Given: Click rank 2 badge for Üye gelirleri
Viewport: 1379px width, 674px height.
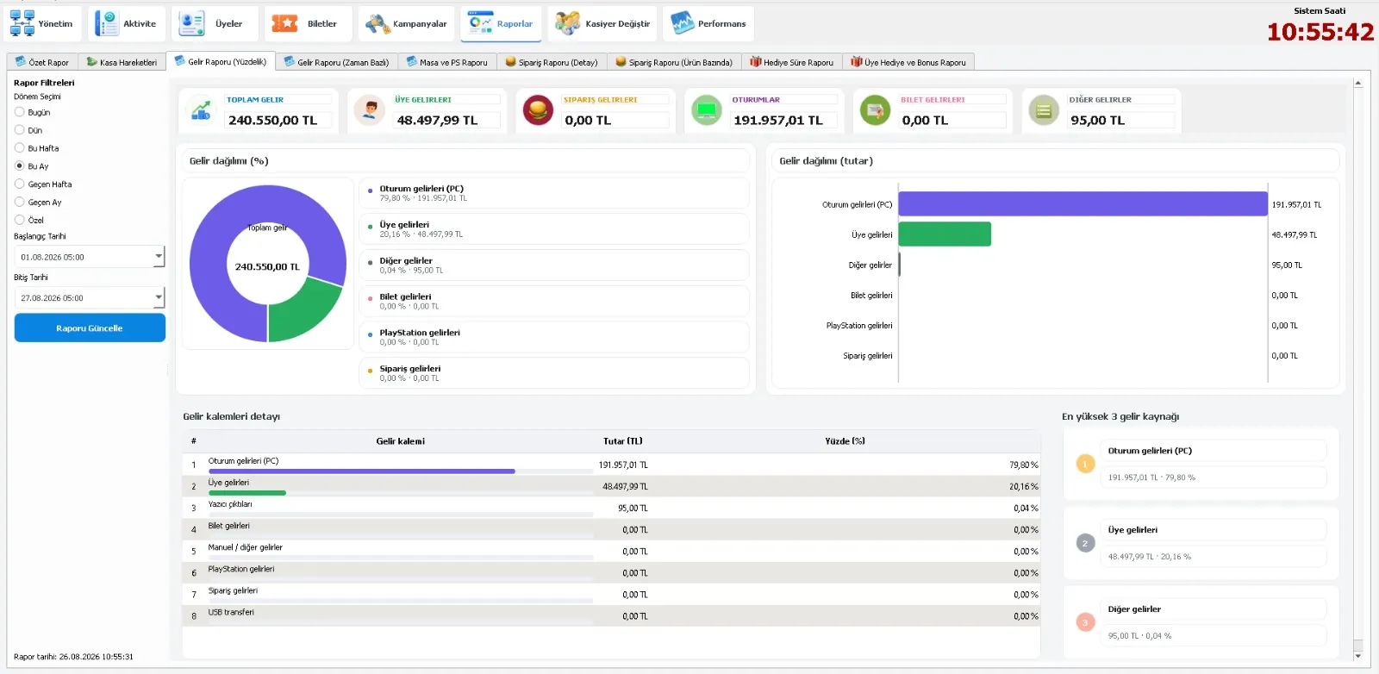Looking at the screenshot, I should tap(1085, 543).
